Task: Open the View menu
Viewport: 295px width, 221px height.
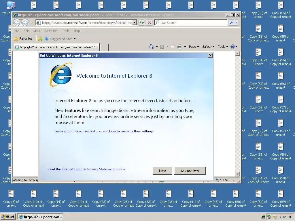Action: click(x=37, y=31)
